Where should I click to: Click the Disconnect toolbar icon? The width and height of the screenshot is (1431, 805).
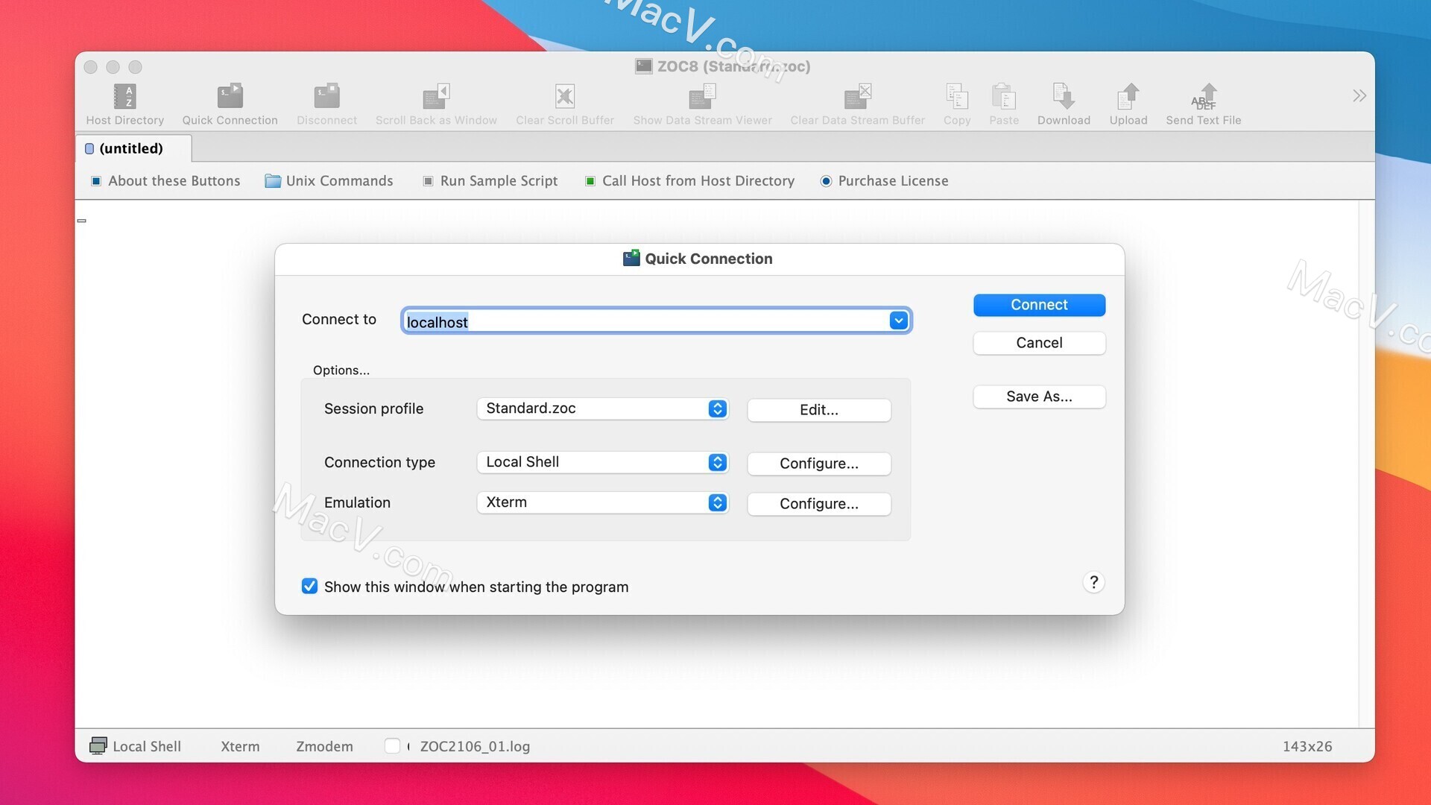coord(326,96)
